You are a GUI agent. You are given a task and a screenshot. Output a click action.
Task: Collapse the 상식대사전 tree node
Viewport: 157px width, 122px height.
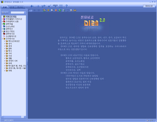[x=2, y=39]
